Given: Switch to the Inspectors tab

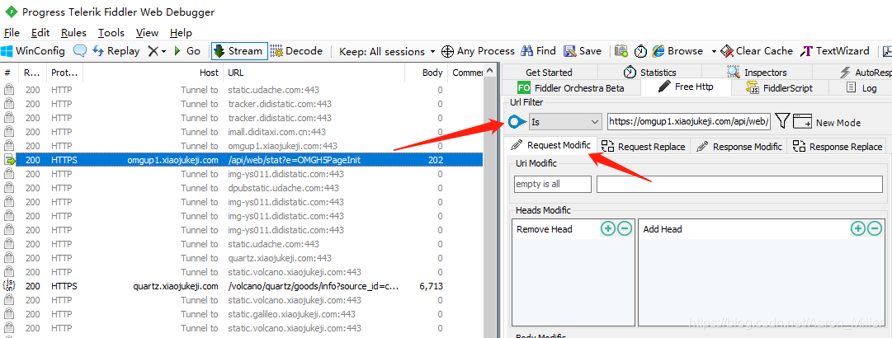Looking at the screenshot, I should click(757, 73).
